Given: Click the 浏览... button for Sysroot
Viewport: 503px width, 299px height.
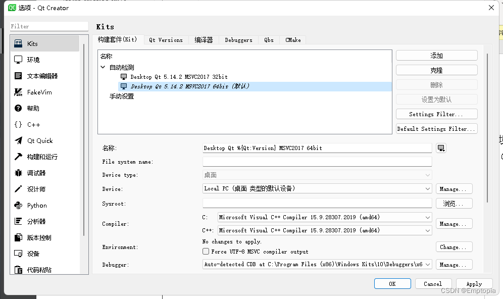Looking at the screenshot, I should [454, 204].
